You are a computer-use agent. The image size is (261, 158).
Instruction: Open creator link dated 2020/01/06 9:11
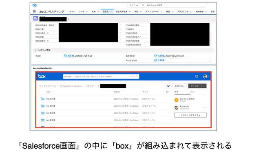(x=71, y=56)
